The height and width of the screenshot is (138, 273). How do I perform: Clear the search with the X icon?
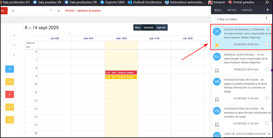click(58, 11)
